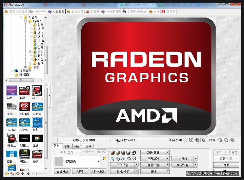This screenshot has width=244, height=180.
Task: Switch to the 개체 editing tab
Action: [67, 146]
